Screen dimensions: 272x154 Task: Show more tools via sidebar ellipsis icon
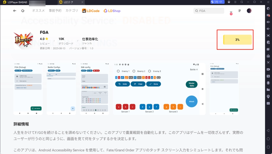(x=268, y=103)
